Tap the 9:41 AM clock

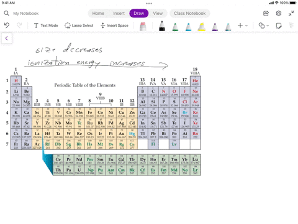pos(8,2)
